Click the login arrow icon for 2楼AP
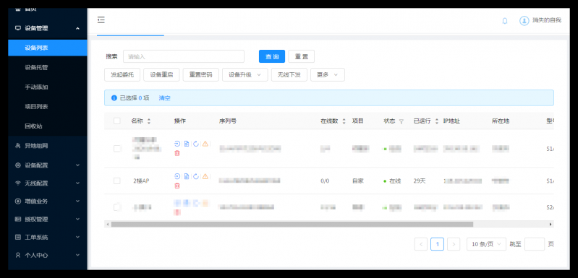Viewport: 578px width, 278px height. point(177,176)
